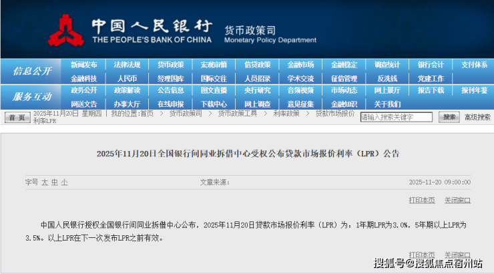Click the 信息公开 section header

tap(32, 72)
